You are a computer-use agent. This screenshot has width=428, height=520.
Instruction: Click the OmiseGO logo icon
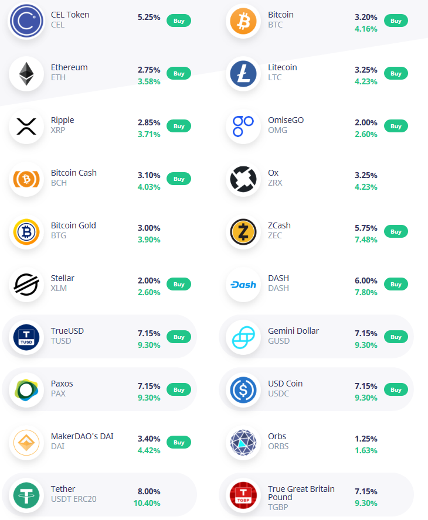243,126
